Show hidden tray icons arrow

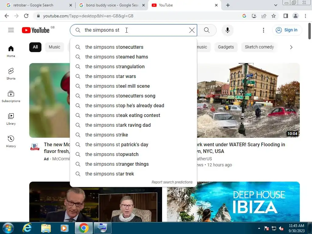pos(259,229)
